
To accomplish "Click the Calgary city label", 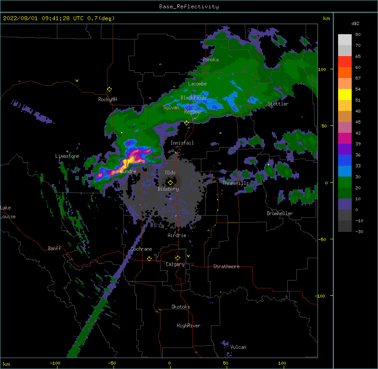I will point(175,264).
